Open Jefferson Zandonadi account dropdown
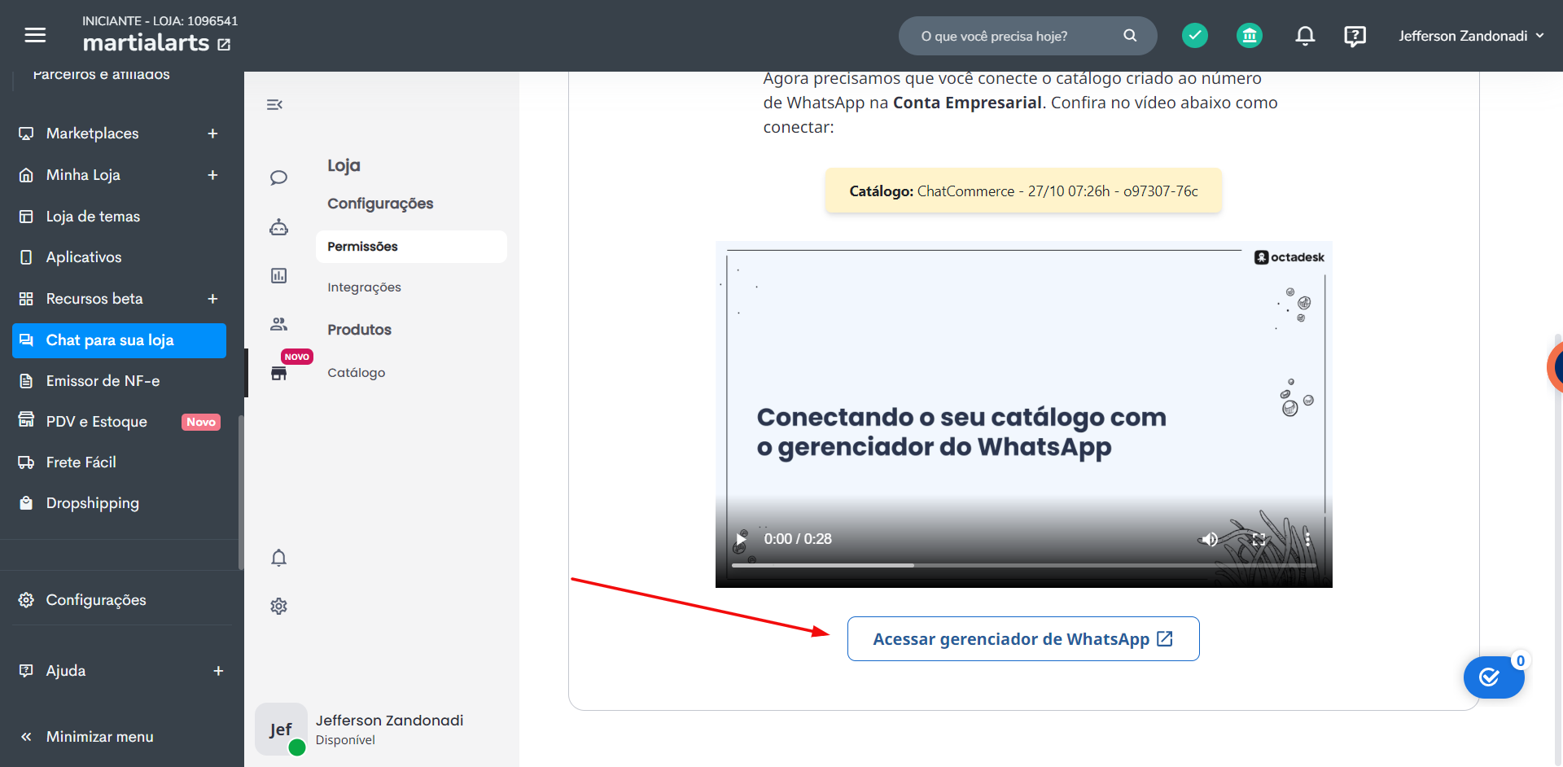Screen dimensions: 1563x767 coord(1470,36)
